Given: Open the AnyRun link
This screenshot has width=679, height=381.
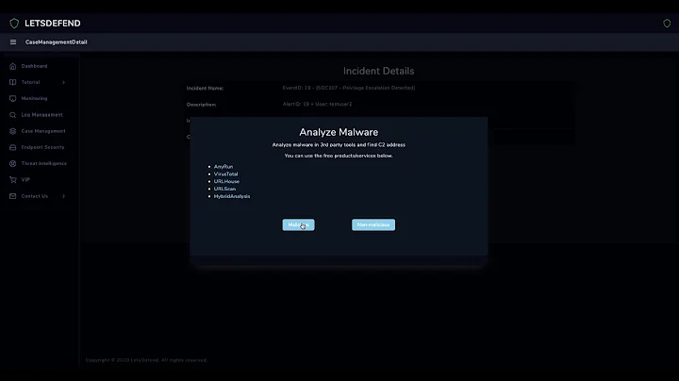Looking at the screenshot, I should [224, 167].
